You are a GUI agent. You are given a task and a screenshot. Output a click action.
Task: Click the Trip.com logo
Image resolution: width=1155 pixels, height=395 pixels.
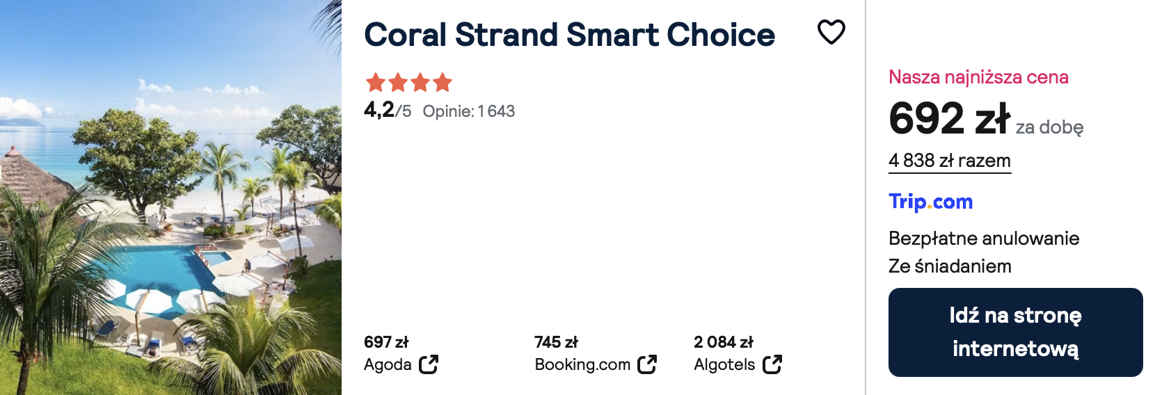point(930,202)
